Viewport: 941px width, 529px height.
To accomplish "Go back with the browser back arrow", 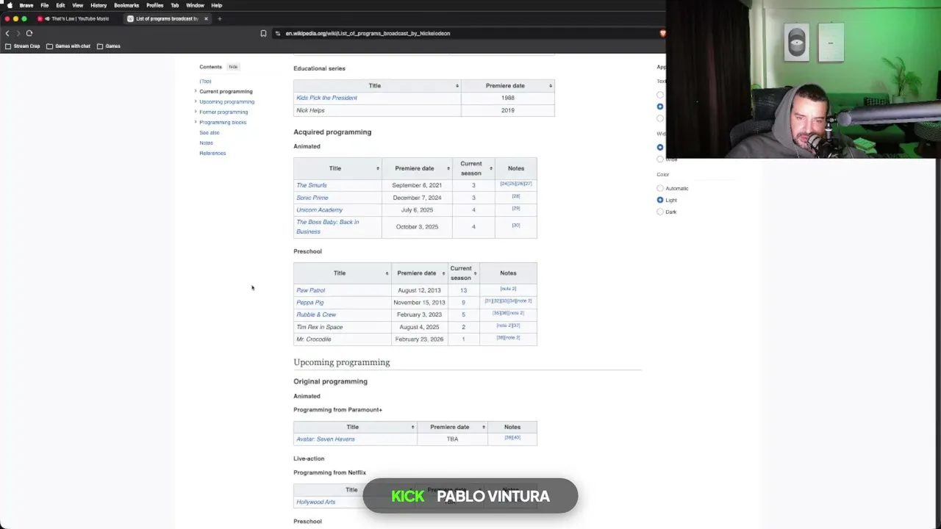I will click(x=7, y=33).
